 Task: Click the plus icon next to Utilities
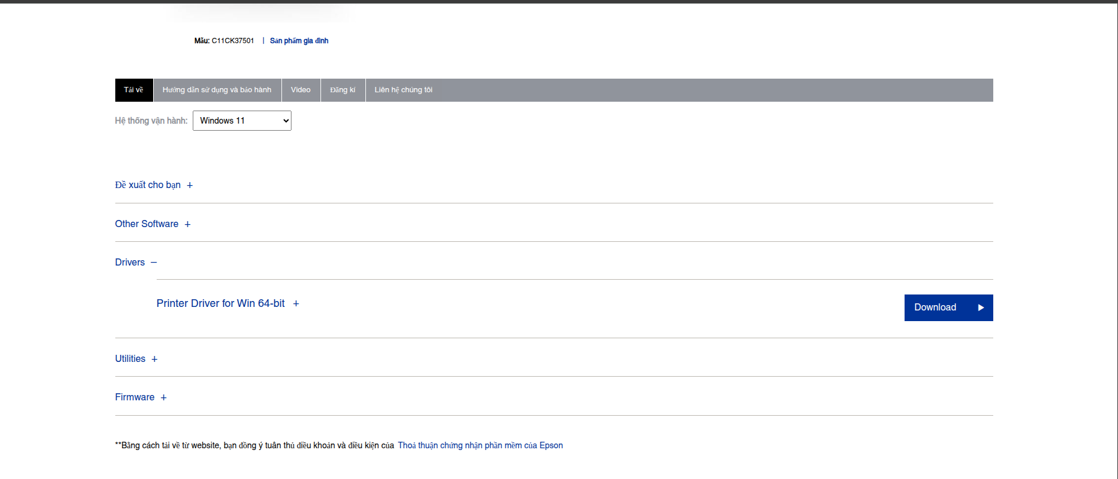click(154, 360)
